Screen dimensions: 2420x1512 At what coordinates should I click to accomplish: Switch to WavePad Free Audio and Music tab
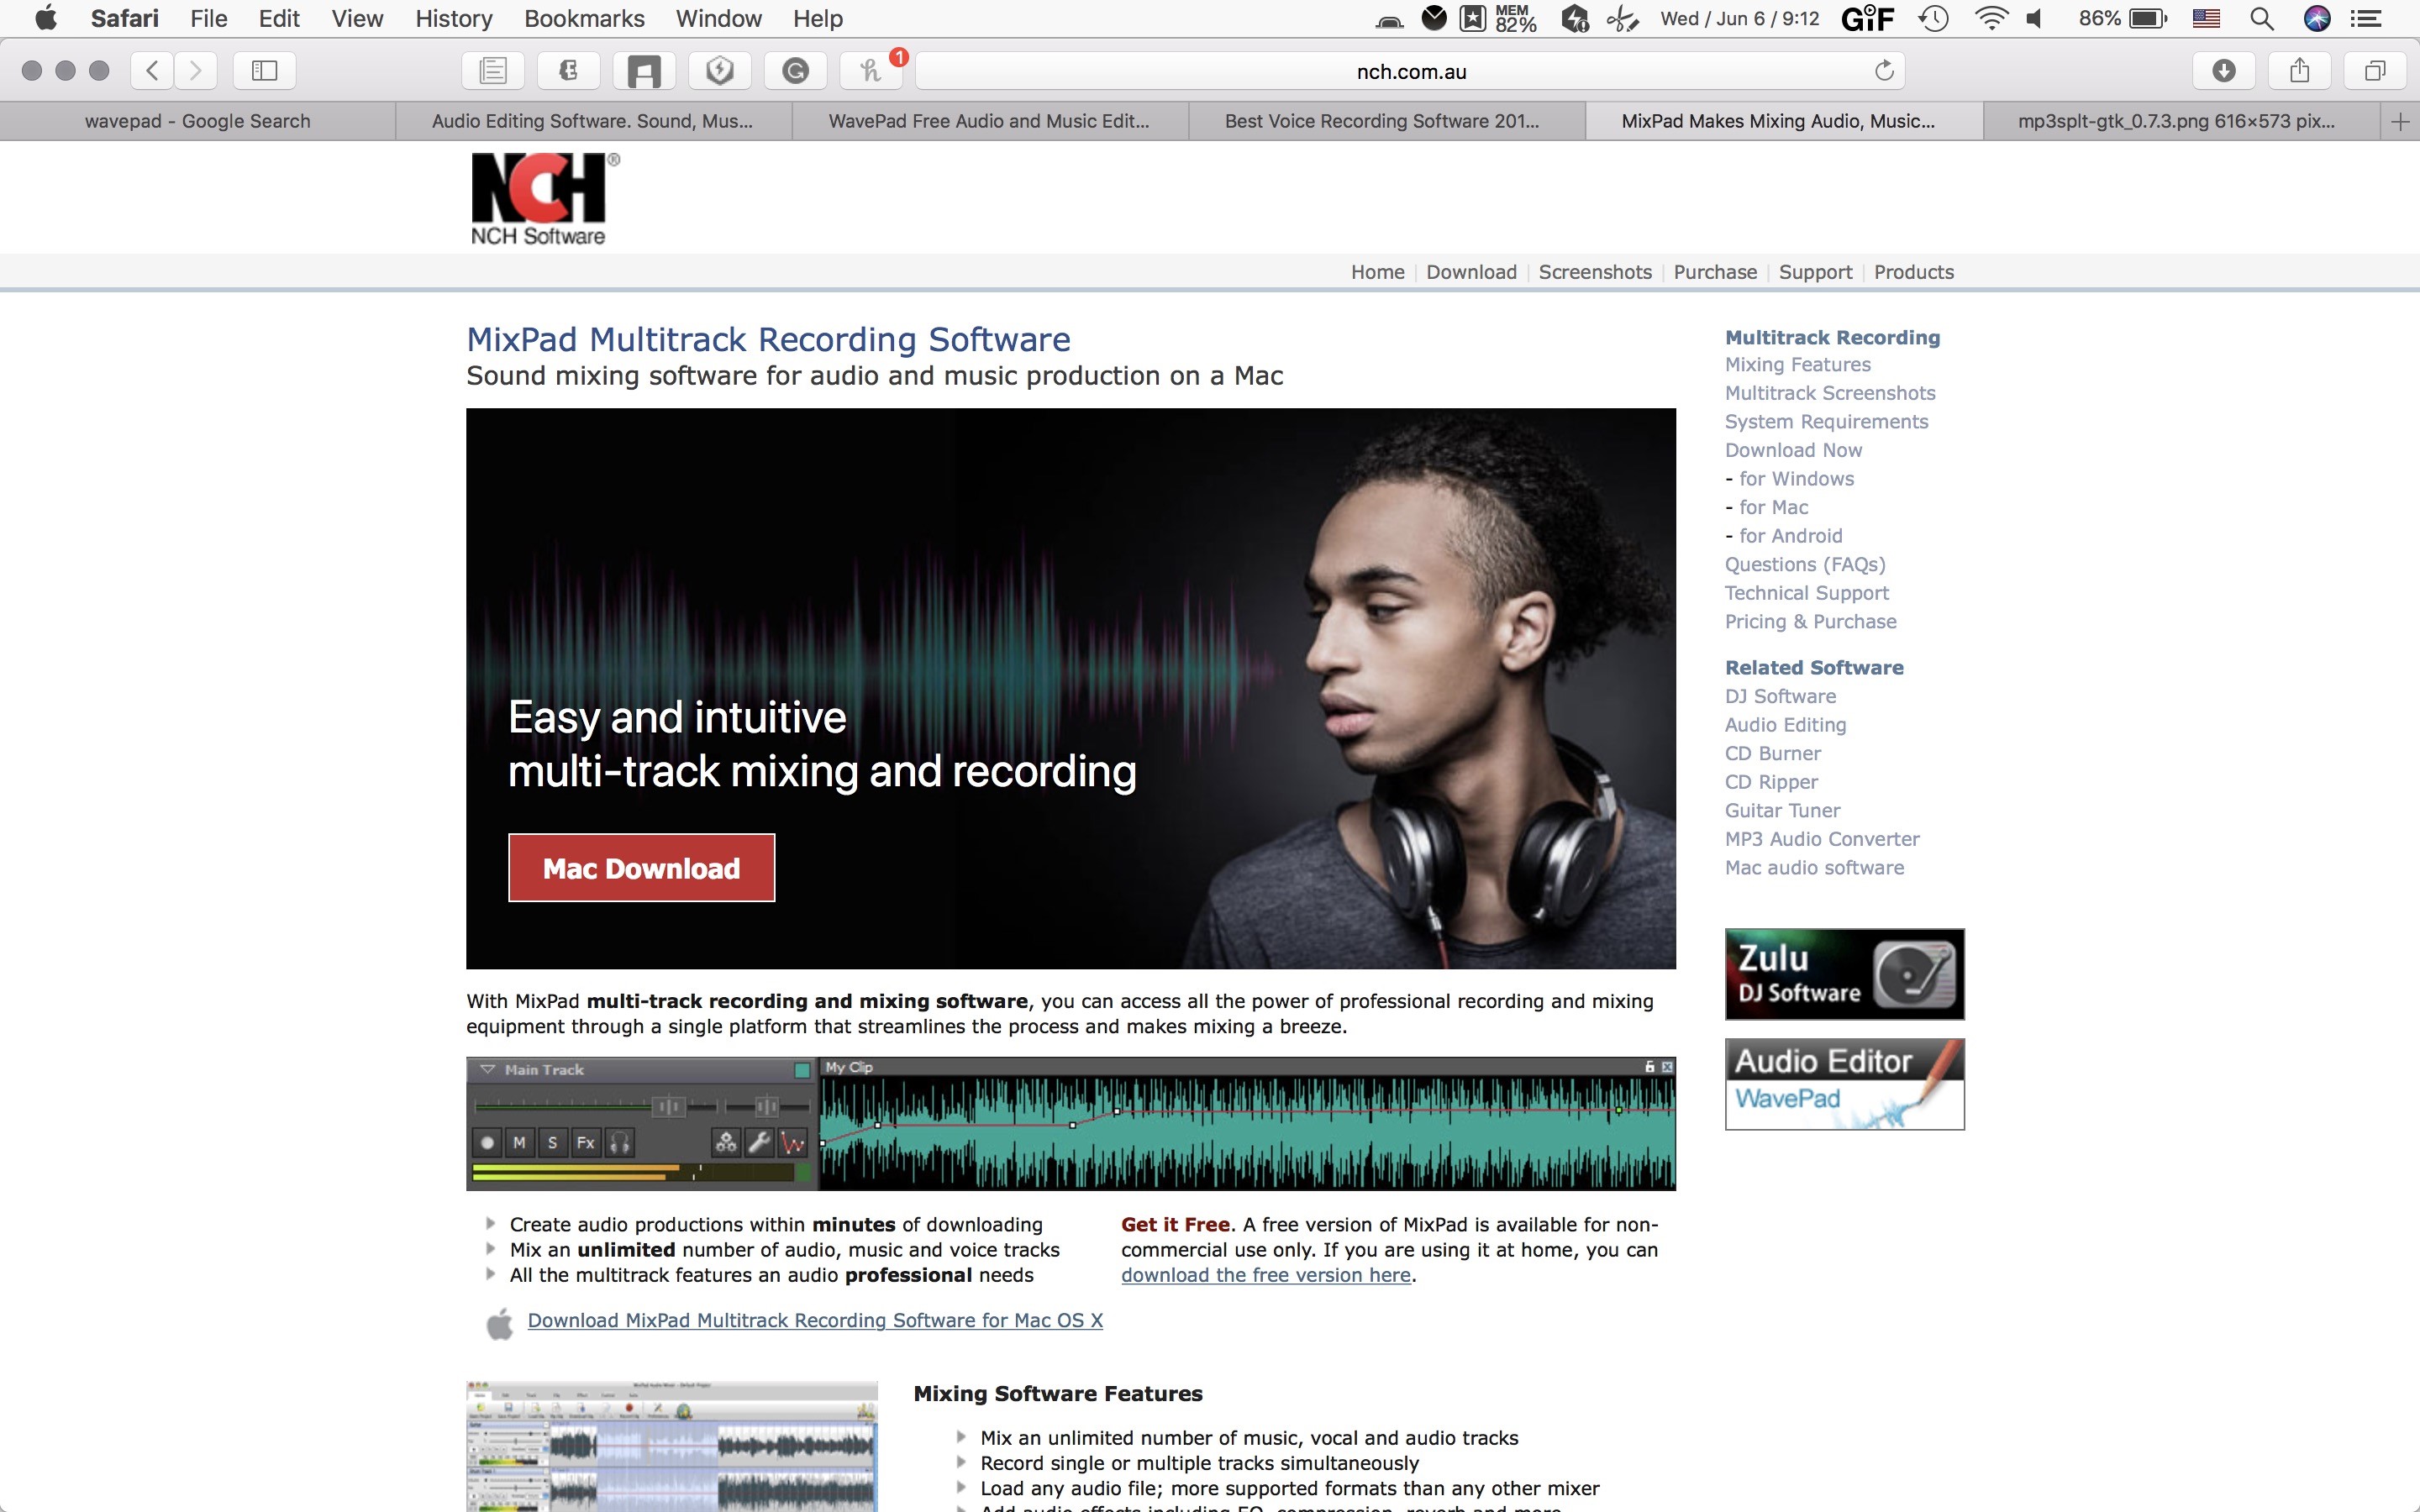989,122
